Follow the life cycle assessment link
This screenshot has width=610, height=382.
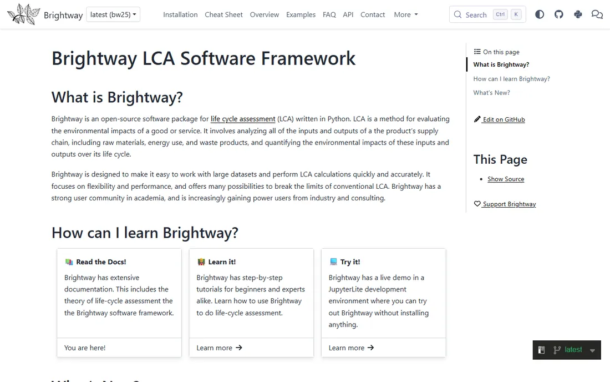[243, 119]
